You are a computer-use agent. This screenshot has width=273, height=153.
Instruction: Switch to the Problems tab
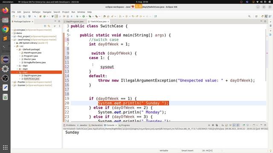click(x=70, y=125)
